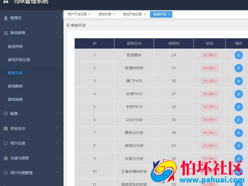Collapse the 游戏查看 section
Image resolution: width=248 pixels, height=186 pixels.
[x=57, y=33]
